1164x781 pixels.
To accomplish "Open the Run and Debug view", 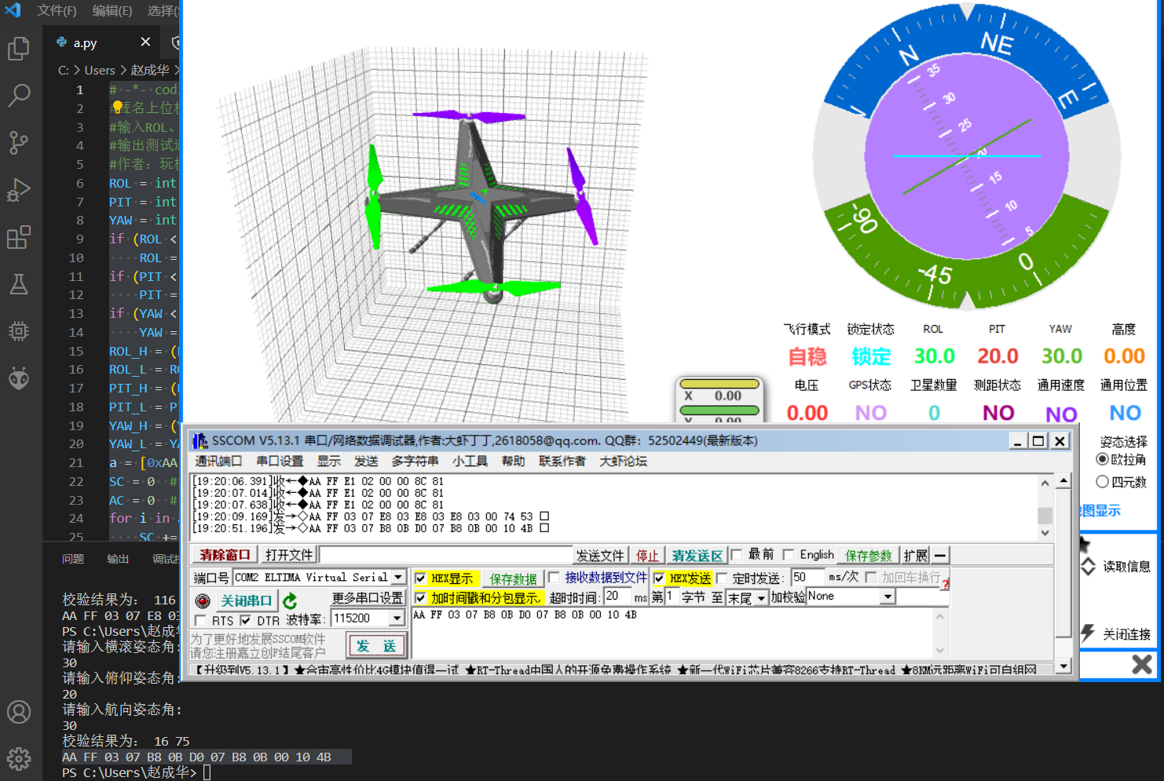I will 19,190.
